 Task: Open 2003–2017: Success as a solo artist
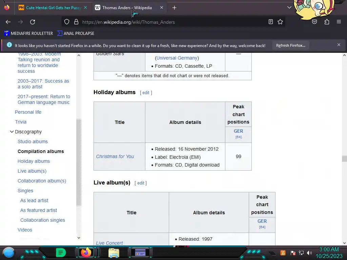click(43, 84)
